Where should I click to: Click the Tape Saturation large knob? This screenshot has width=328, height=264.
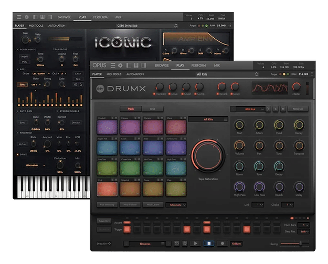click(x=208, y=156)
